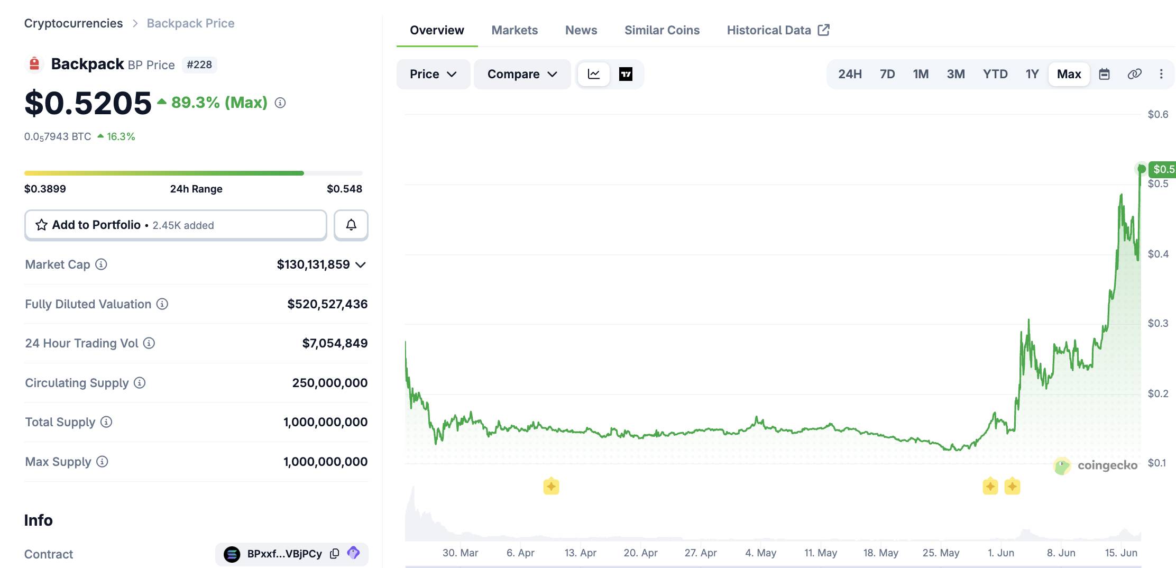The width and height of the screenshot is (1176, 568).
Task: Switch to TradingView chart icon
Action: pos(626,74)
